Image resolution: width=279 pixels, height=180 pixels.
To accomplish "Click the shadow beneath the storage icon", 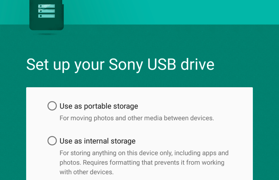I will pyautogui.click(x=46, y=33).
